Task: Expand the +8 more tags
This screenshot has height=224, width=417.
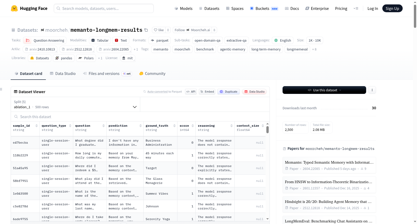Action: click(x=314, y=49)
